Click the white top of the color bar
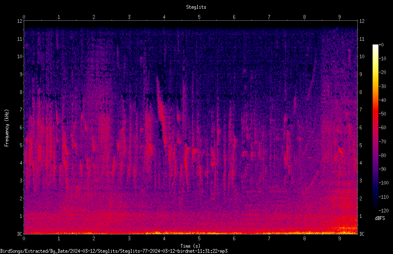 coord(375,47)
